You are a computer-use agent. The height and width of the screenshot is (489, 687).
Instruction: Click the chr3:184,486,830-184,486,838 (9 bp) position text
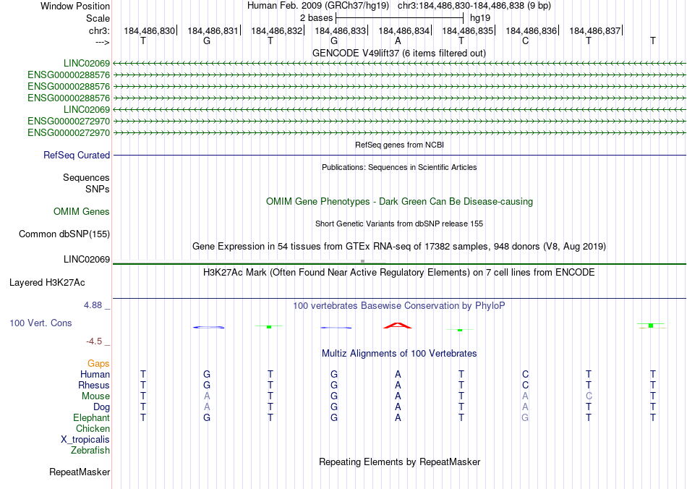click(x=474, y=6)
